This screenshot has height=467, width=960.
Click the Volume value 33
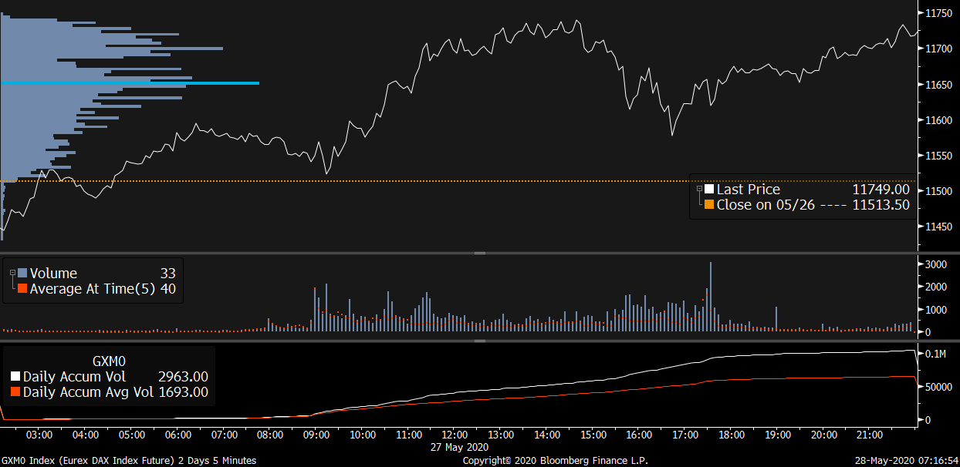[x=168, y=274]
